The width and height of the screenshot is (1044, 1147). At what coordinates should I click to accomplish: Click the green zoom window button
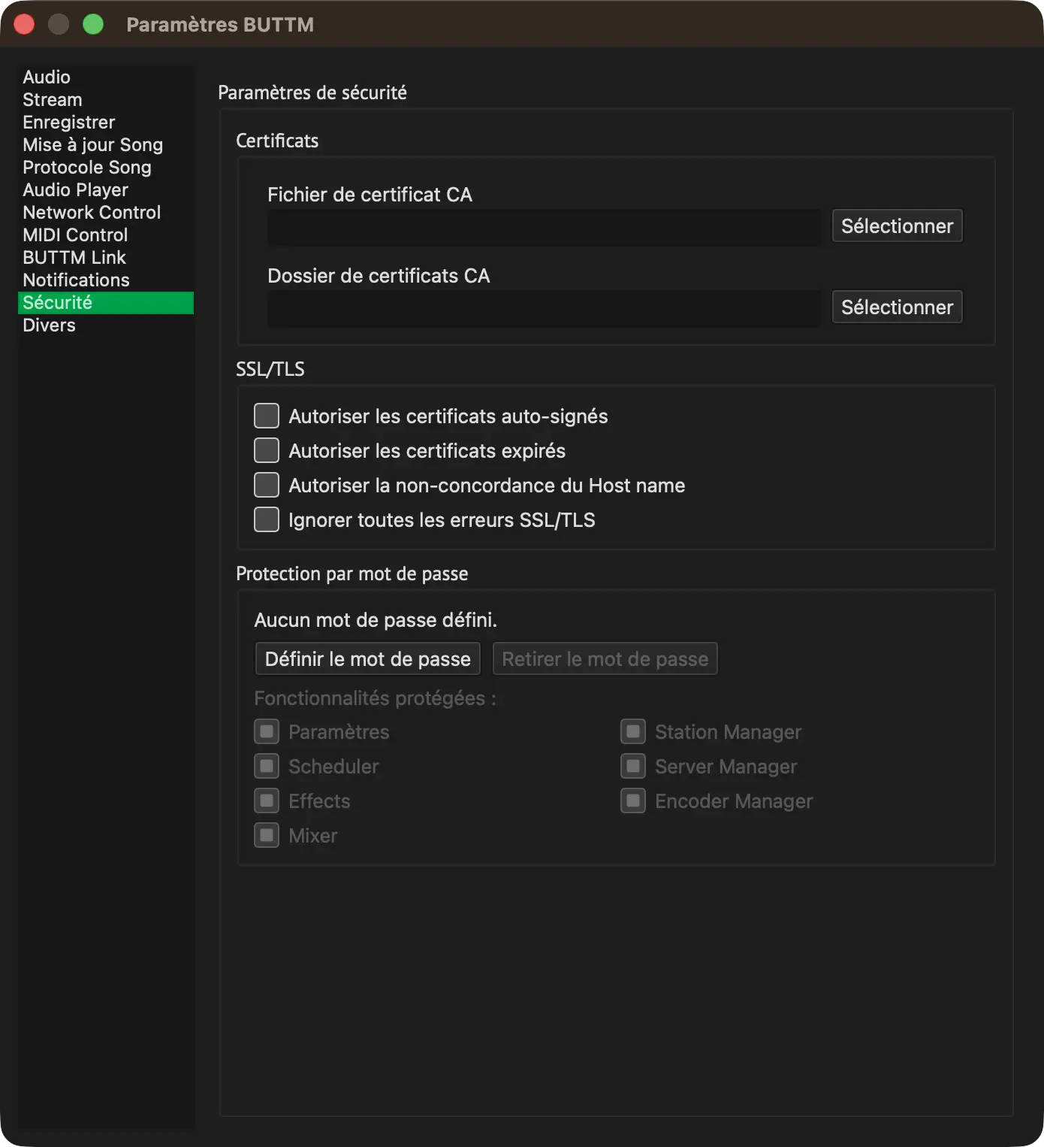point(93,24)
